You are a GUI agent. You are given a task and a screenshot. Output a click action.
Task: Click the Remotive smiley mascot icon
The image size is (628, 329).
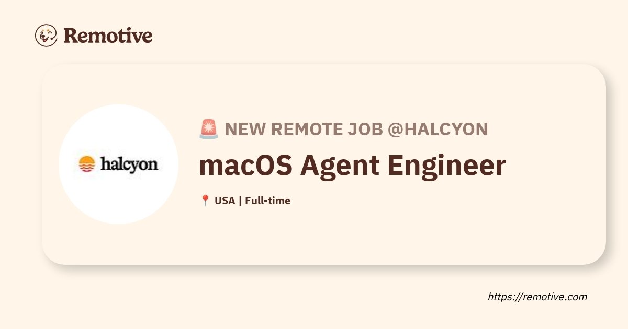tap(46, 36)
